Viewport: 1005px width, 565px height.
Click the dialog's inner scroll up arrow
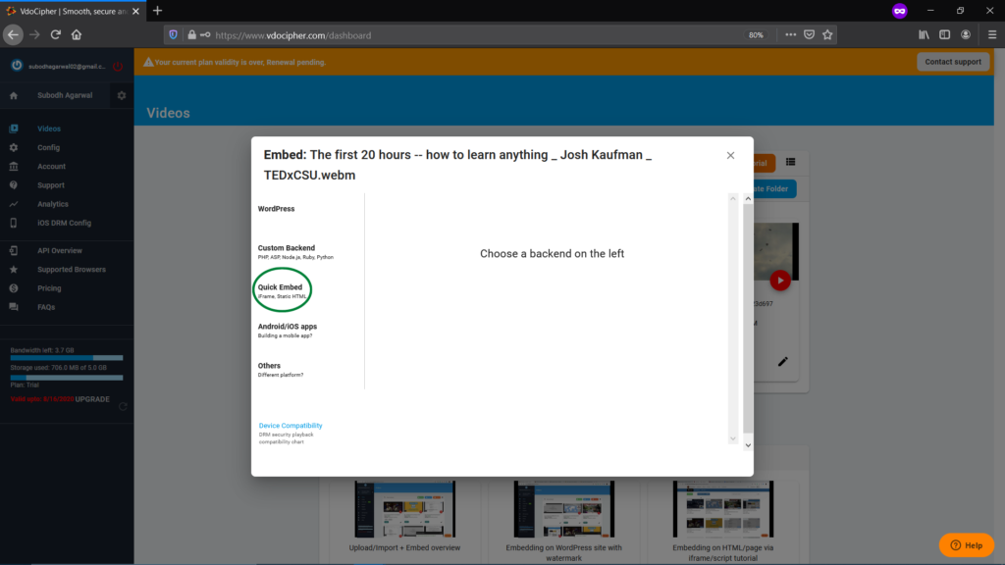click(732, 199)
